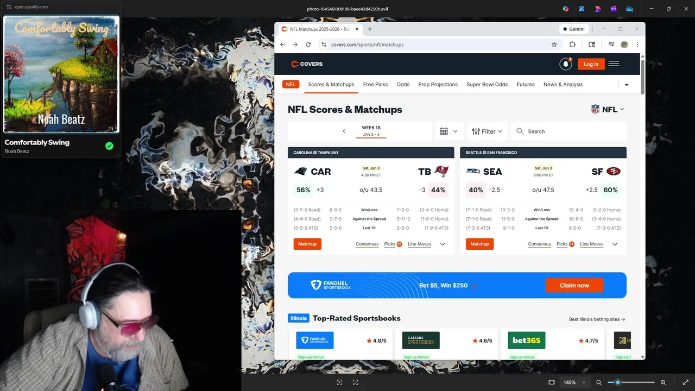Click the Log in button
The image size is (695, 391).
[x=591, y=64]
